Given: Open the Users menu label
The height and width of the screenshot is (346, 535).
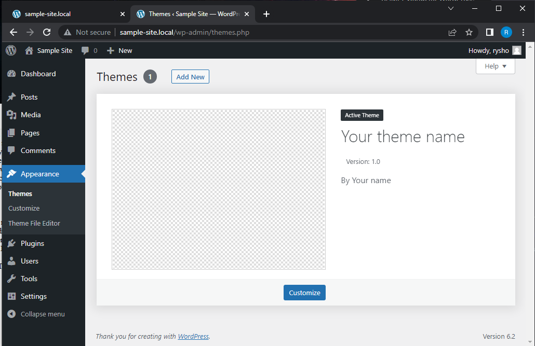Looking at the screenshot, I should tap(30, 261).
